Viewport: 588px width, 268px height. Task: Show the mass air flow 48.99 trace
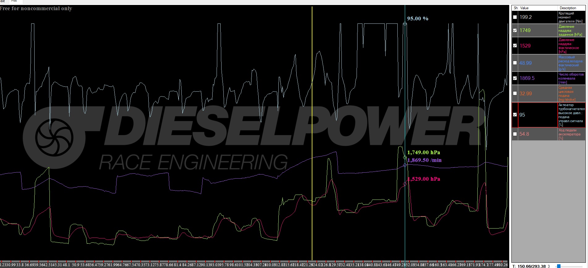(x=515, y=63)
